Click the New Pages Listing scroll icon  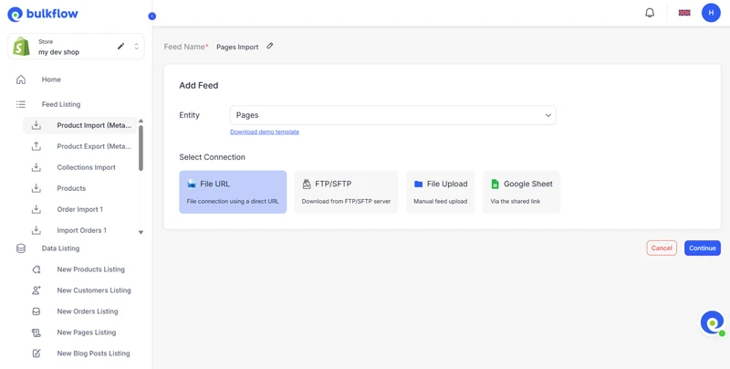click(36, 332)
